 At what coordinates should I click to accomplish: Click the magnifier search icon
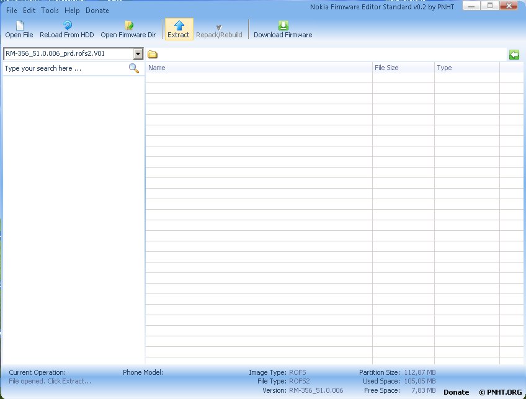pyautogui.click(x=134, y=68)
